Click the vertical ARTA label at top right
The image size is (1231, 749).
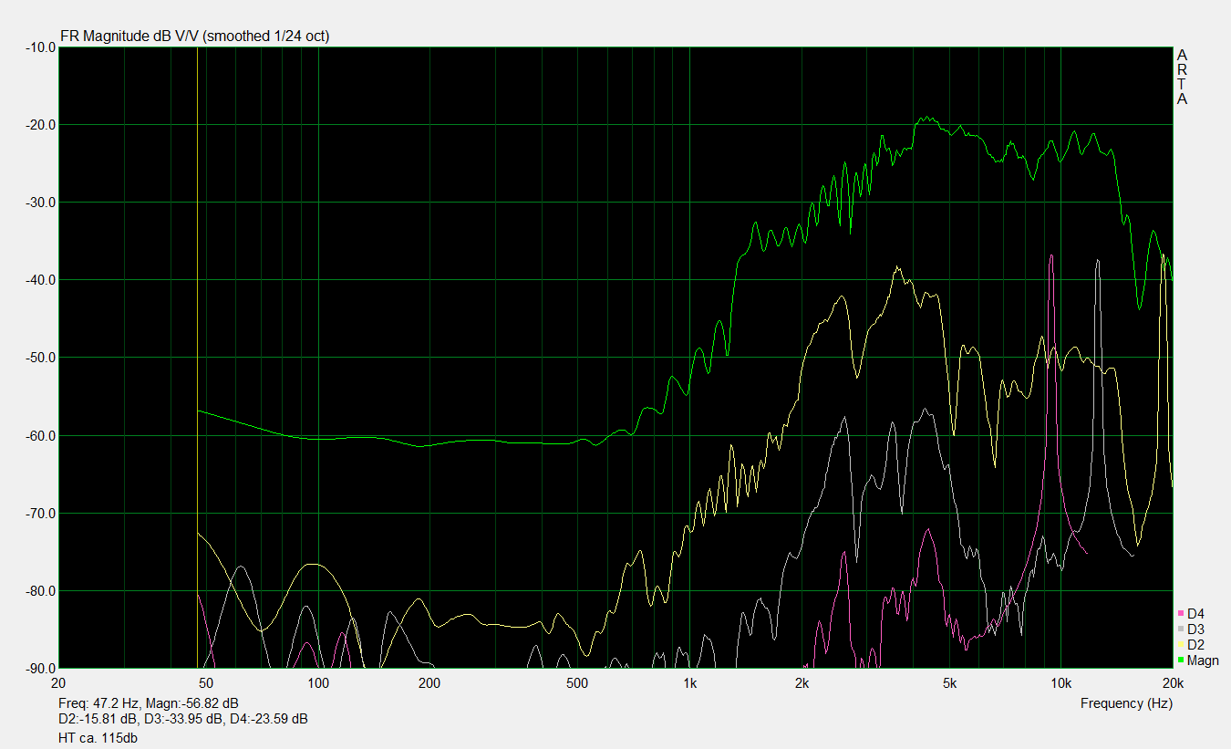pyautogui.click(x=1182, y=77)
